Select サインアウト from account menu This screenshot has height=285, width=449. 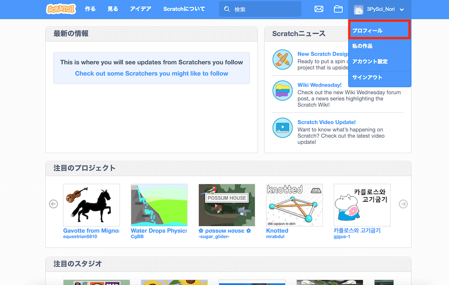[x=380, y=78]
